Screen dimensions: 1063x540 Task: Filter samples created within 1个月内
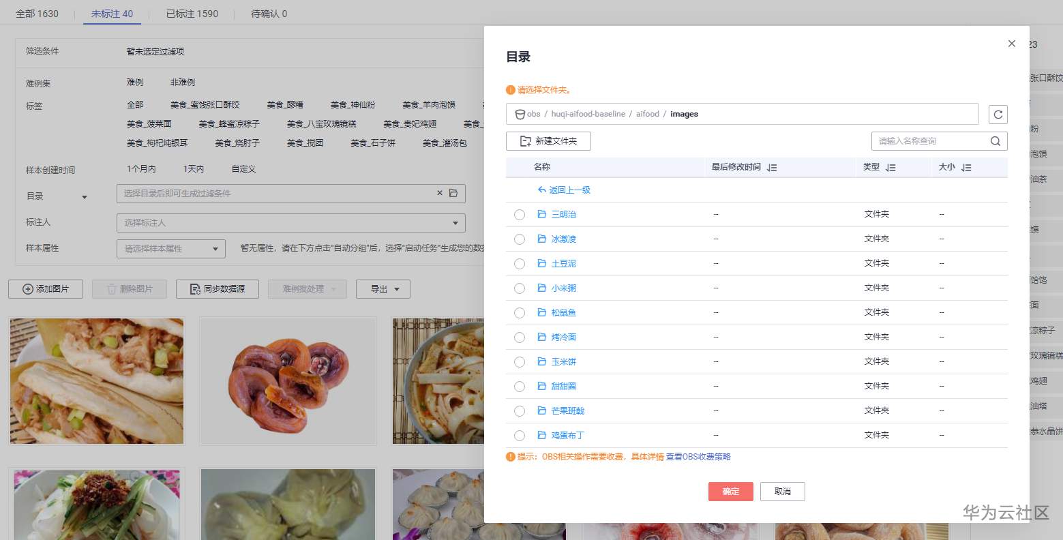tap(141, 169)
